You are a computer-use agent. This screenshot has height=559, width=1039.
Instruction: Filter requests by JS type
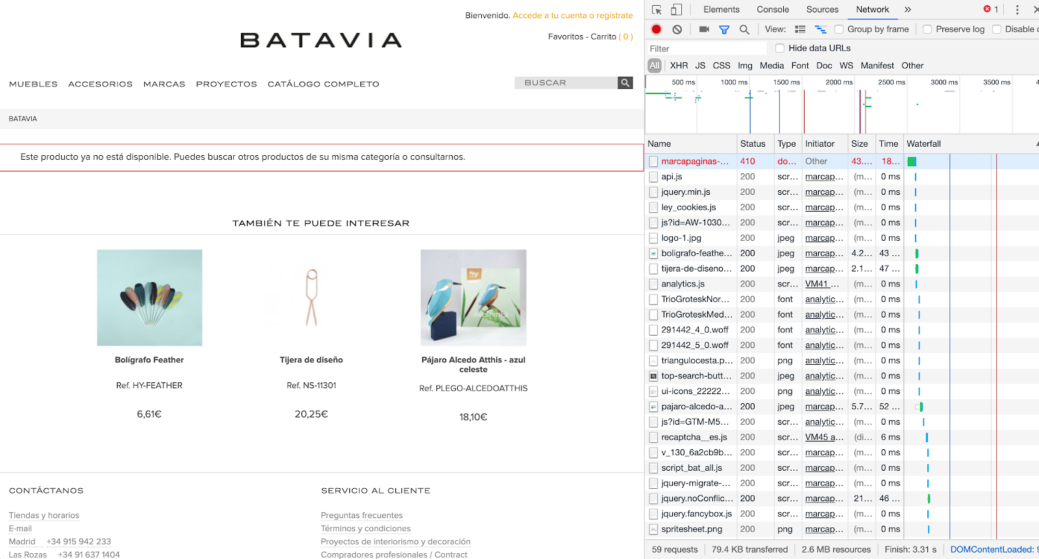(700, 66)
